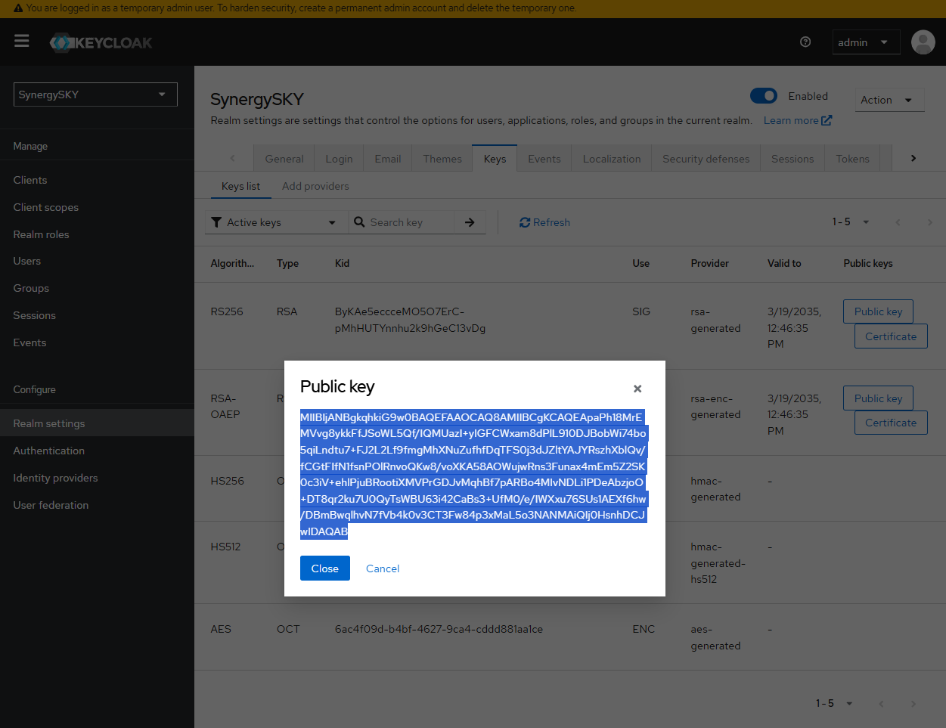Viewport: 946px width, 728px height.
Task: Select the Keys tab
Action: 495,159
